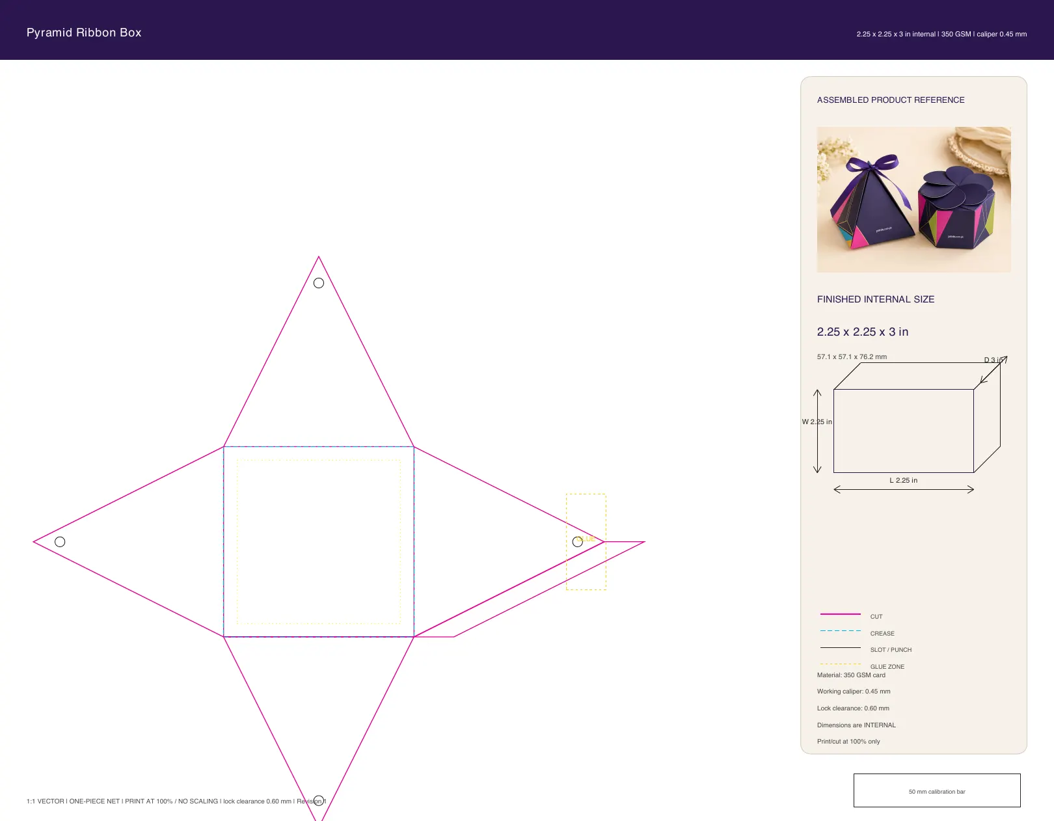Screen dimensions: 1054x821
Task: Click "Material: 350 GSM card" note
Action: tap(851, 675)
